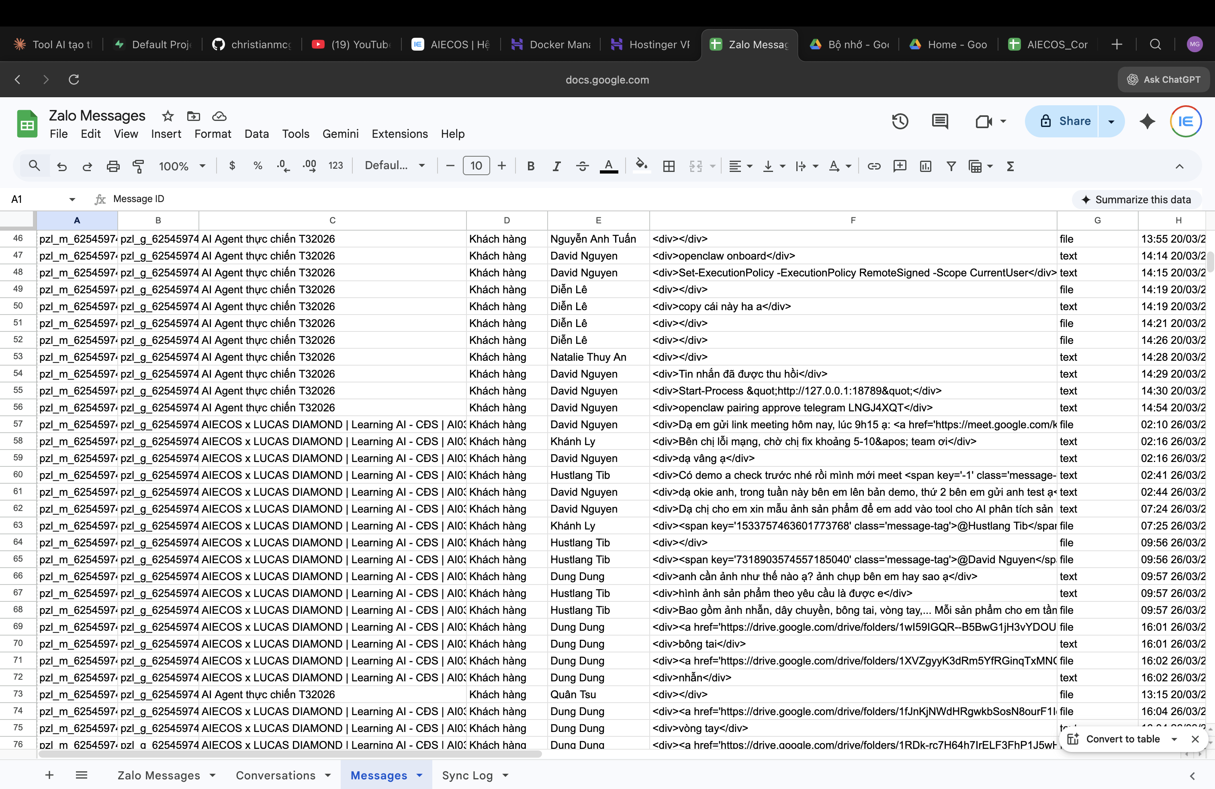
Task: Click the Print icon
Action: [113, 166]
